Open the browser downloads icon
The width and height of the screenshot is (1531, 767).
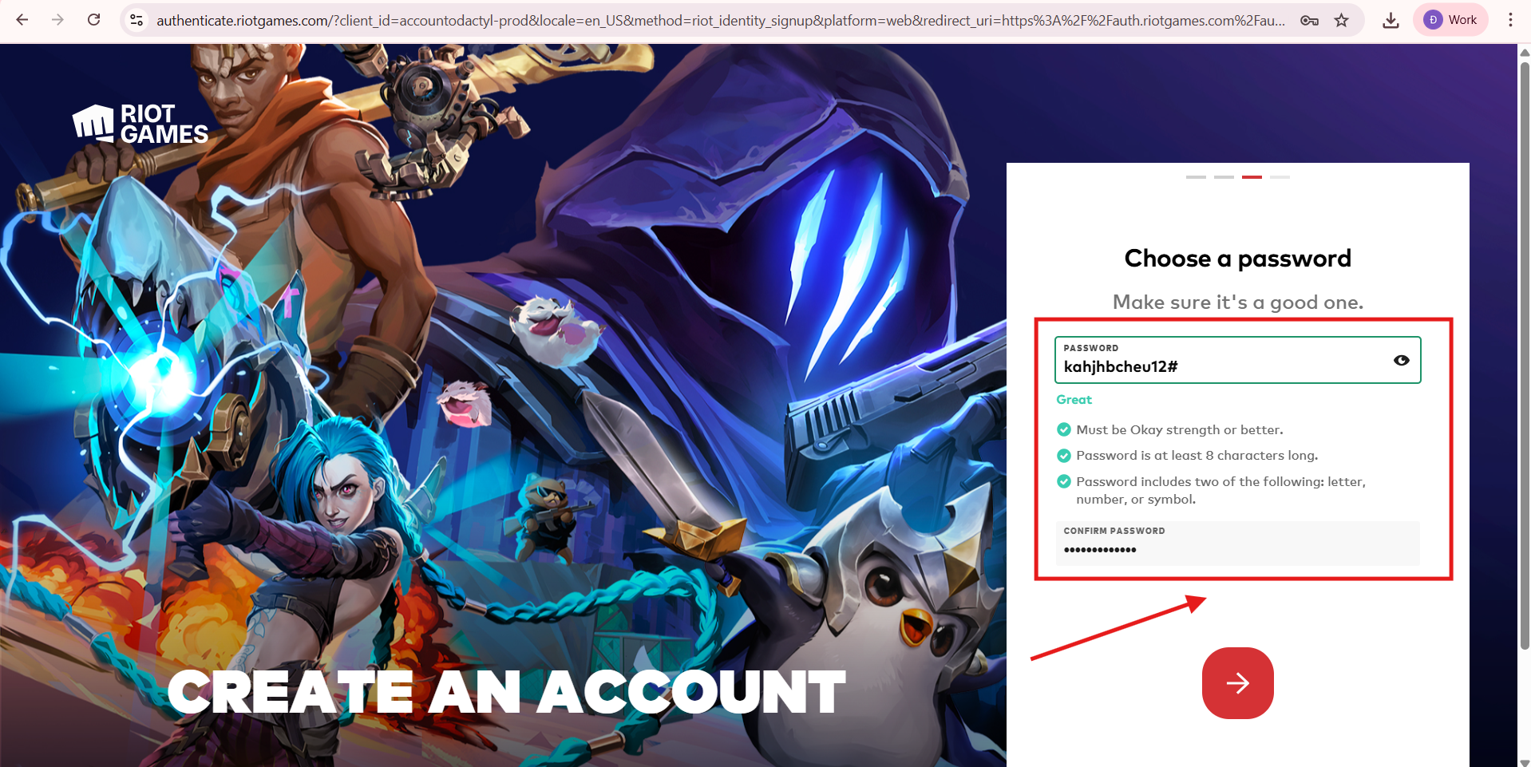[x=1391, y=20]
